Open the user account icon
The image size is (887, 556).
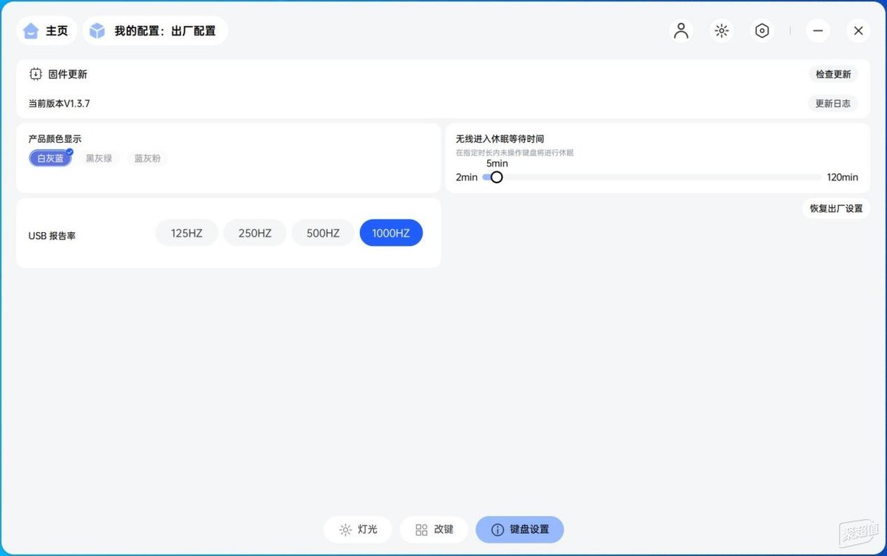tap(682, 31)
